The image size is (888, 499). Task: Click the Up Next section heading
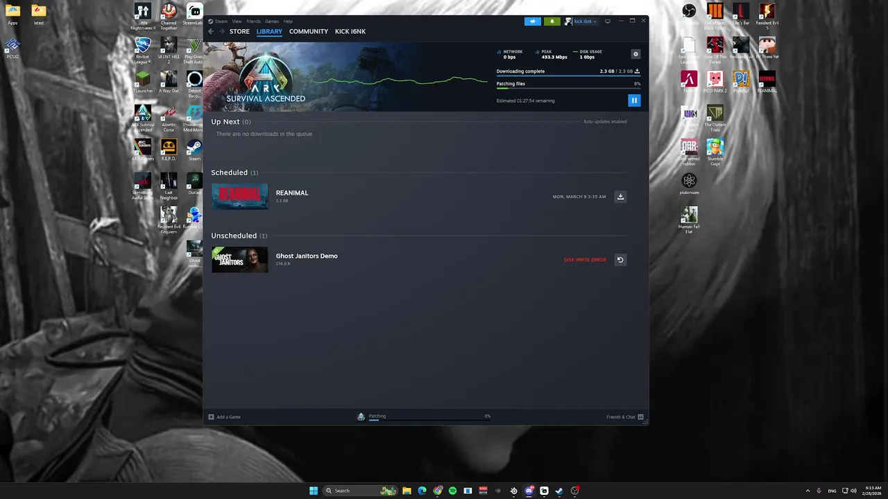[x=225, y=122]
